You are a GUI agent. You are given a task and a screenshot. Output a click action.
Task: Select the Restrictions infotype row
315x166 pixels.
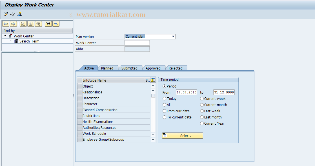[114, 116]
